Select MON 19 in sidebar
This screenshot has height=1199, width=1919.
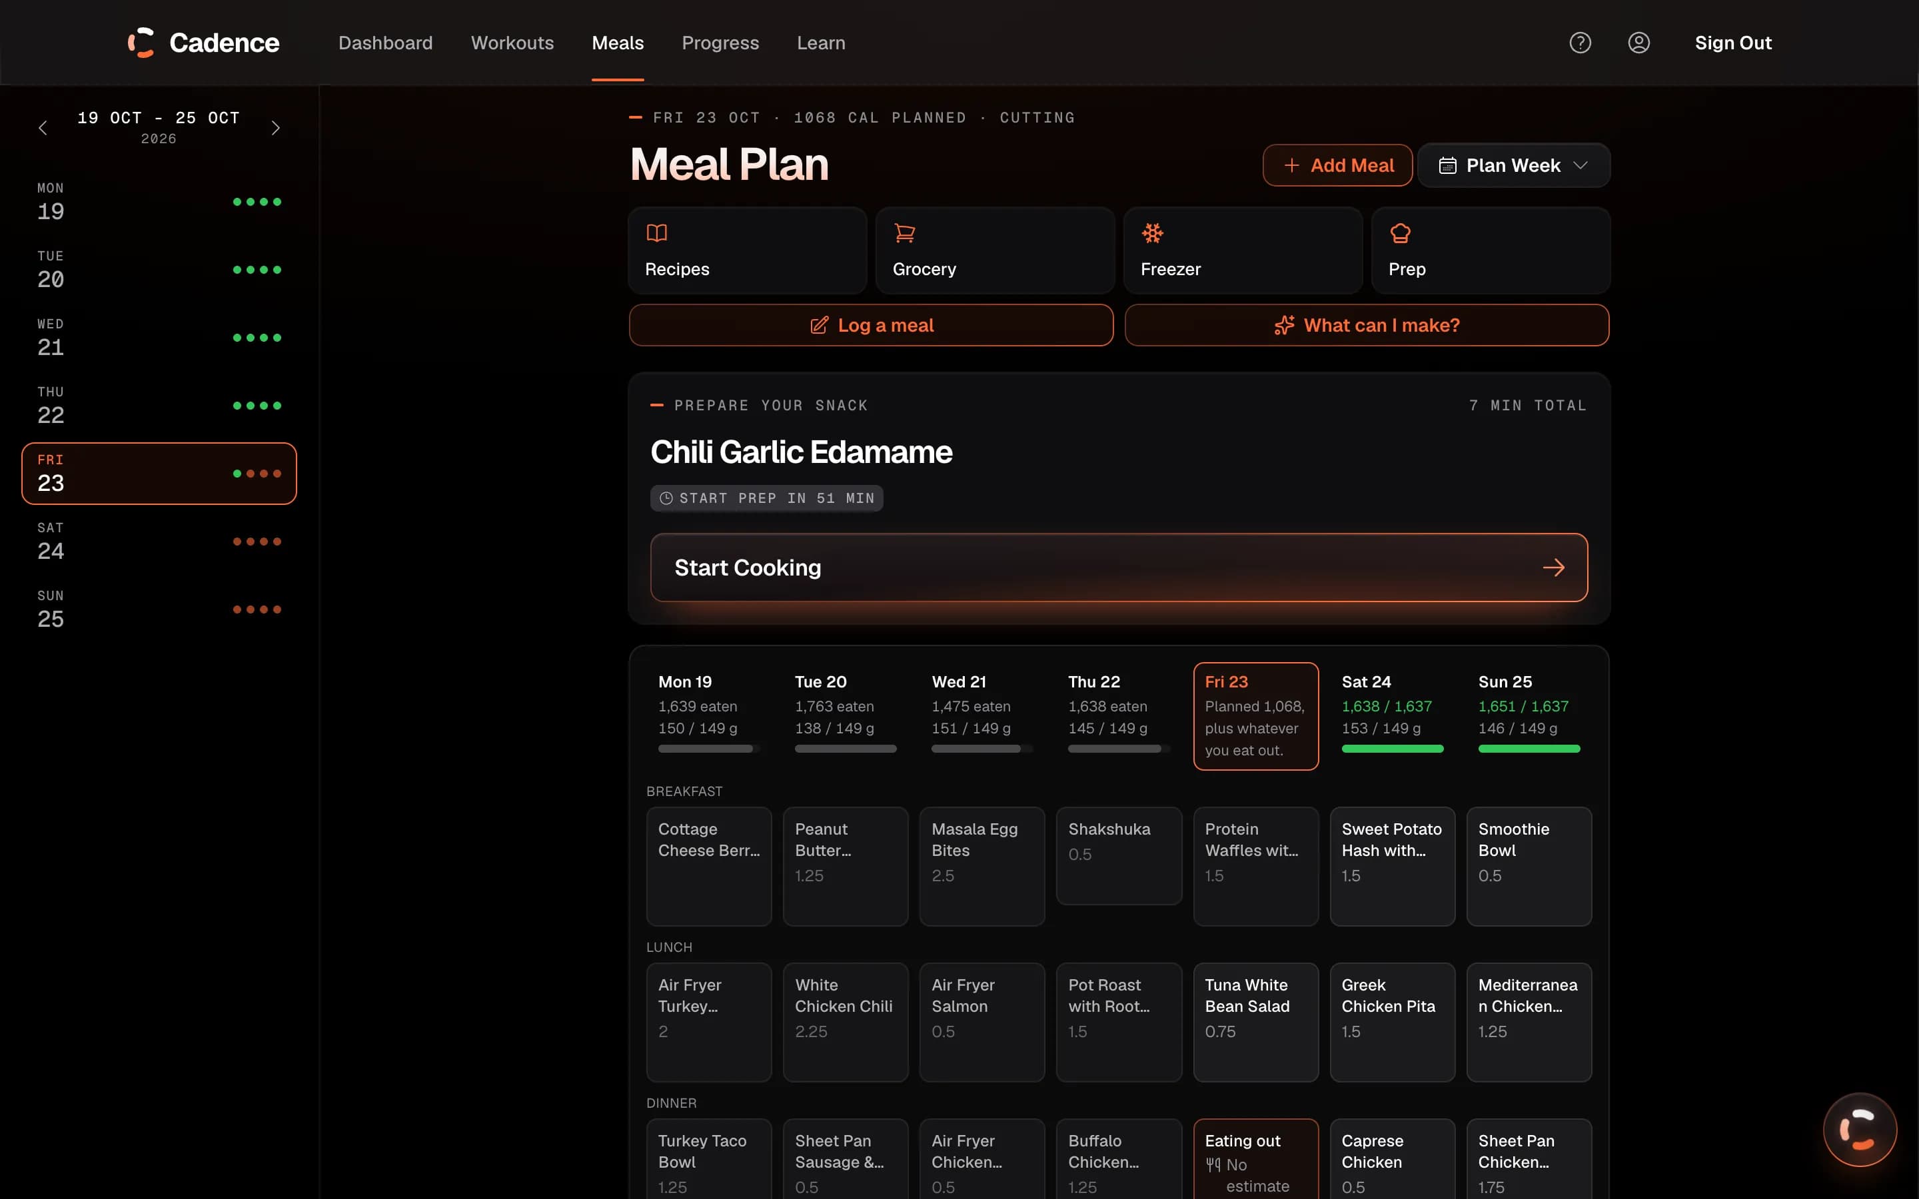pyautogui.click(x=159, y=201)
